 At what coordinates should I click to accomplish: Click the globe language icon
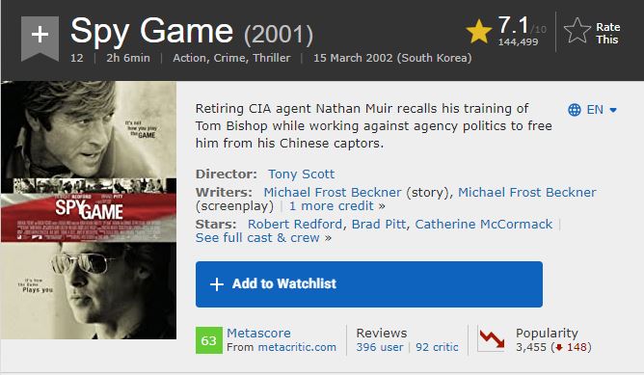coord(575,110)
